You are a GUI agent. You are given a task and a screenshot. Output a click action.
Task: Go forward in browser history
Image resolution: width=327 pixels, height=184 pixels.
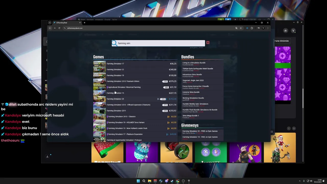pos(55,28)
